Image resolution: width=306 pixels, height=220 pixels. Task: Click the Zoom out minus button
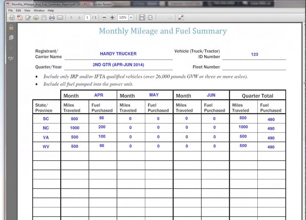104,17
